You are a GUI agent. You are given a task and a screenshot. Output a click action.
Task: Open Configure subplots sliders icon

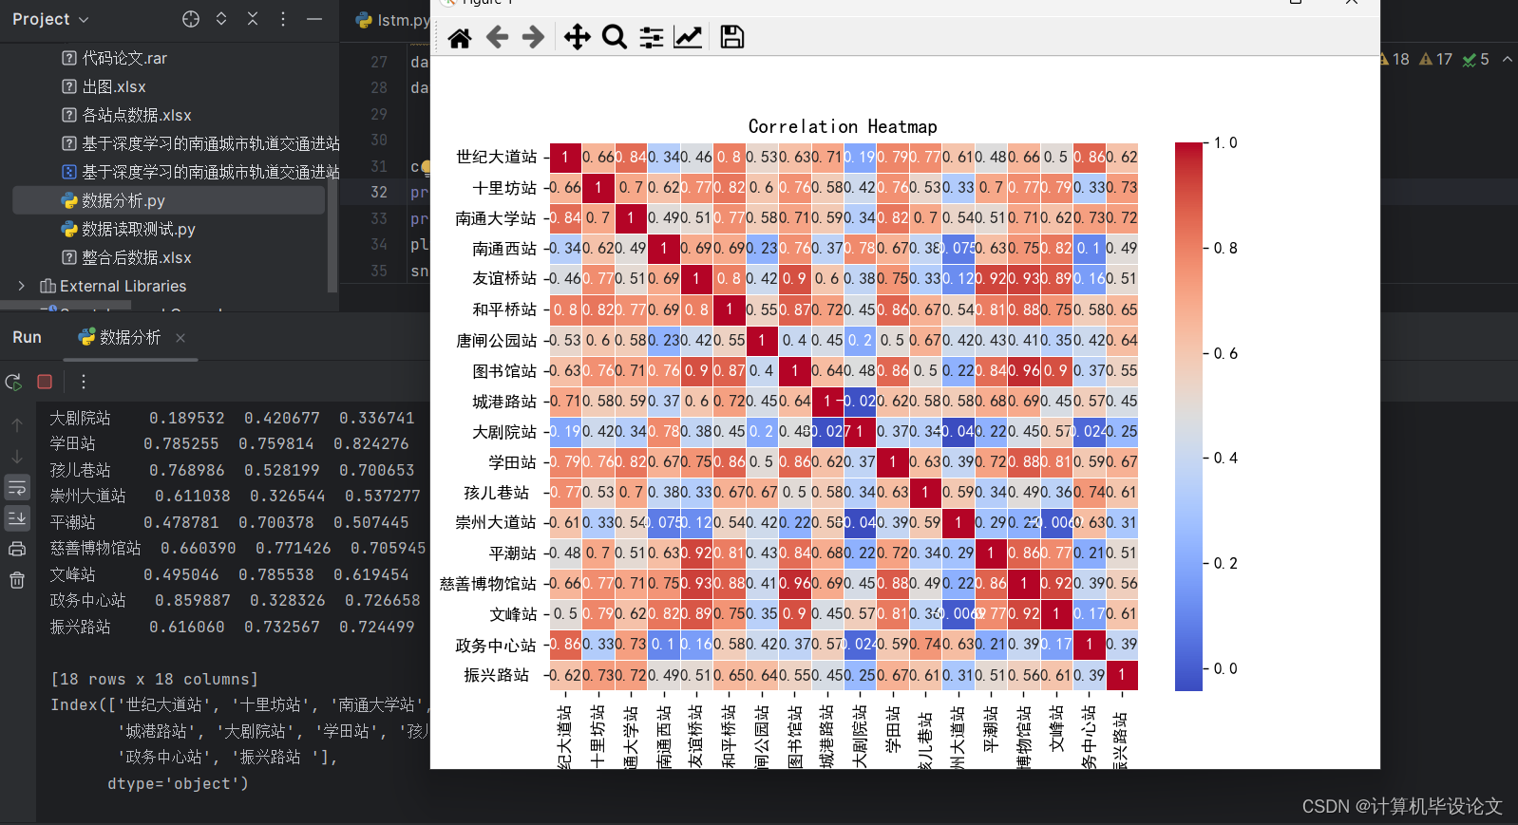pos(652,37)
